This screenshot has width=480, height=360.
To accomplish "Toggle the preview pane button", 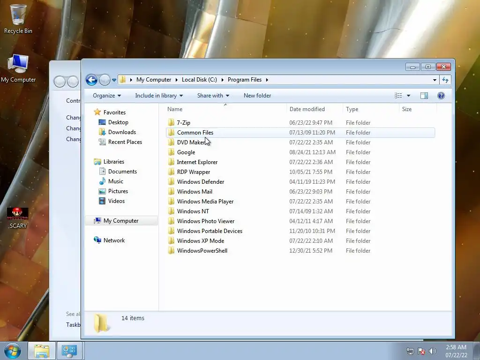I will [x=424, y=96].
